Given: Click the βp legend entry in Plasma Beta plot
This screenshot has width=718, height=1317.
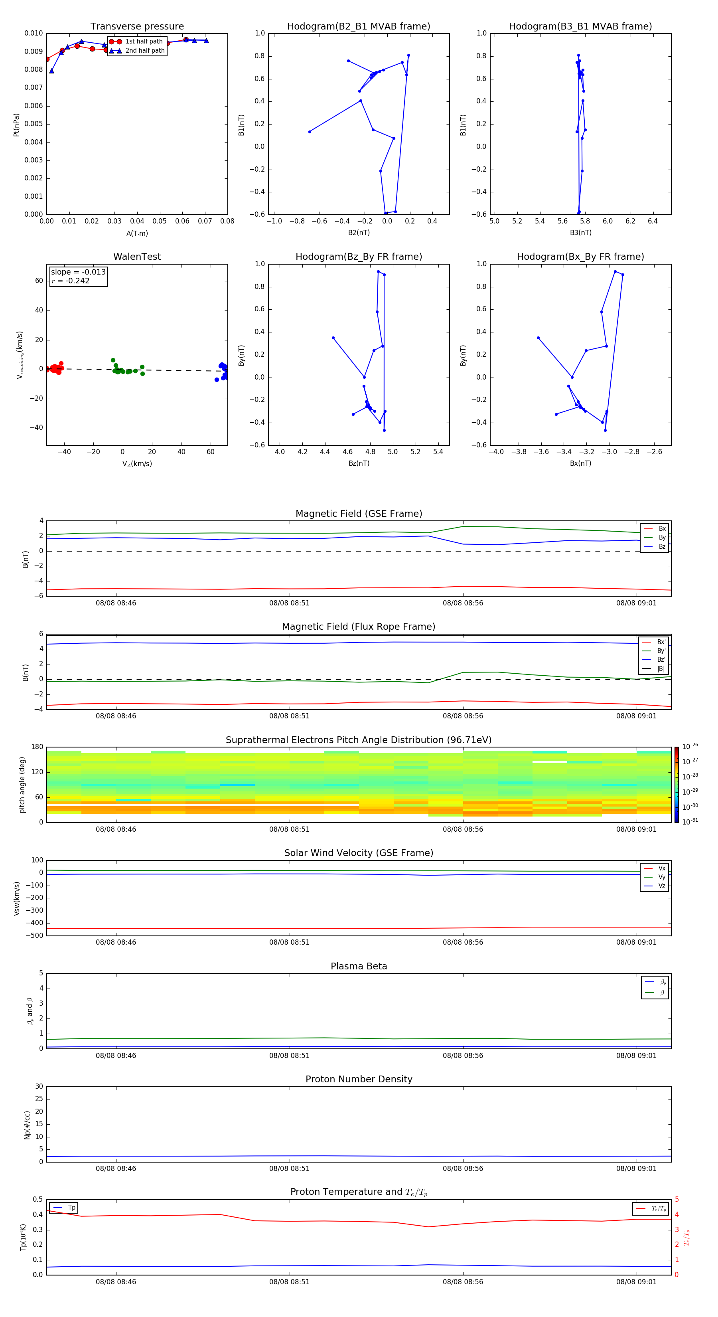Looking at the screenshot, I should pyautogui.click(x=655, y=982).
